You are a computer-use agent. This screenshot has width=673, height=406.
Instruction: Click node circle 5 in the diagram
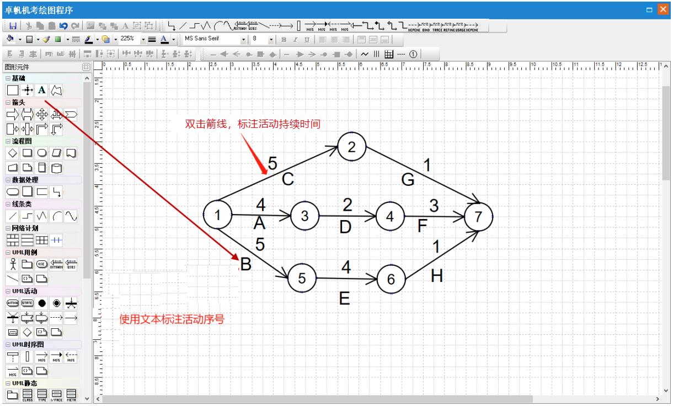tap(302, 278)
